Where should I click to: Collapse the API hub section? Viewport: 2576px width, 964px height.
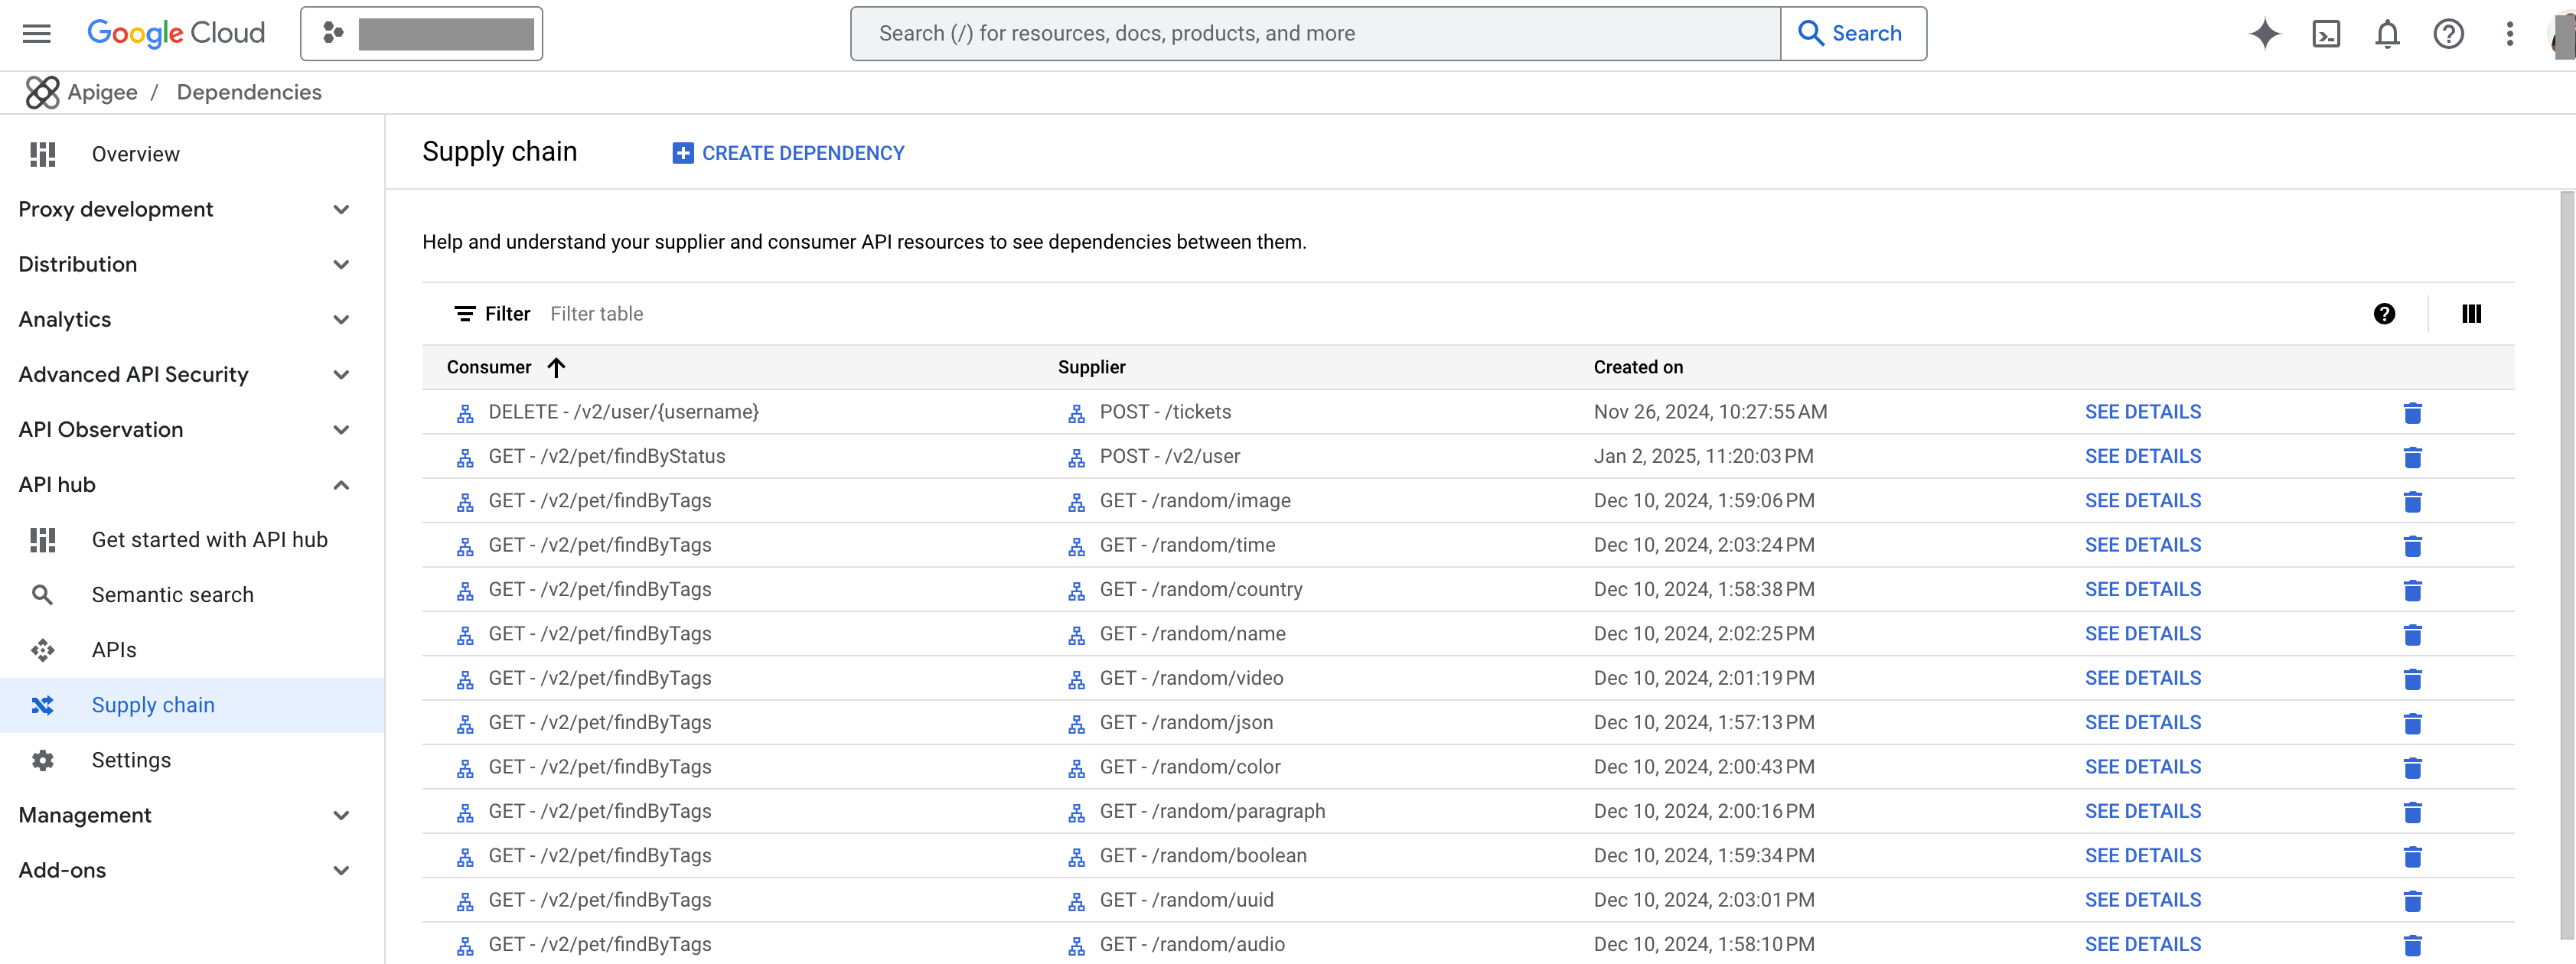341,485
